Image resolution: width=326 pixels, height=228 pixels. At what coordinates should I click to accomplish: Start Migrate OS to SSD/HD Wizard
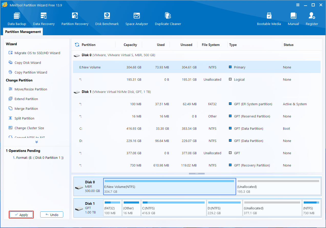point(35,53)
